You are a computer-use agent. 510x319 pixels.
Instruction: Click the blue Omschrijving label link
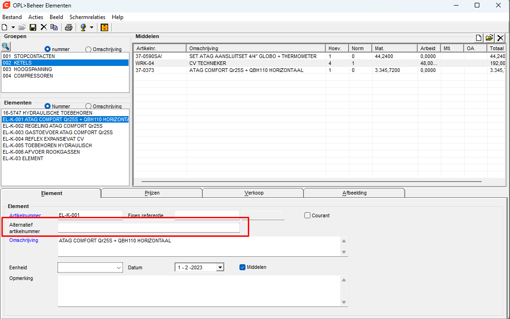23,240
